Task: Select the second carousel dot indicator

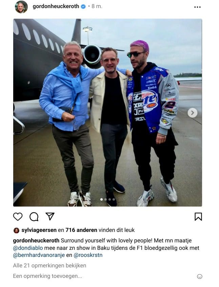Action: (x=105, y=199)
